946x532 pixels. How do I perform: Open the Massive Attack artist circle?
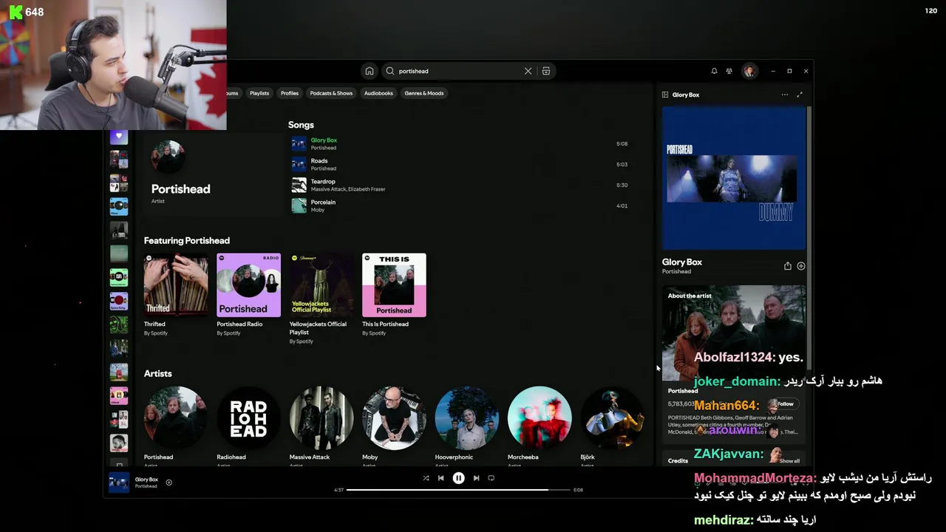(321, 418)
